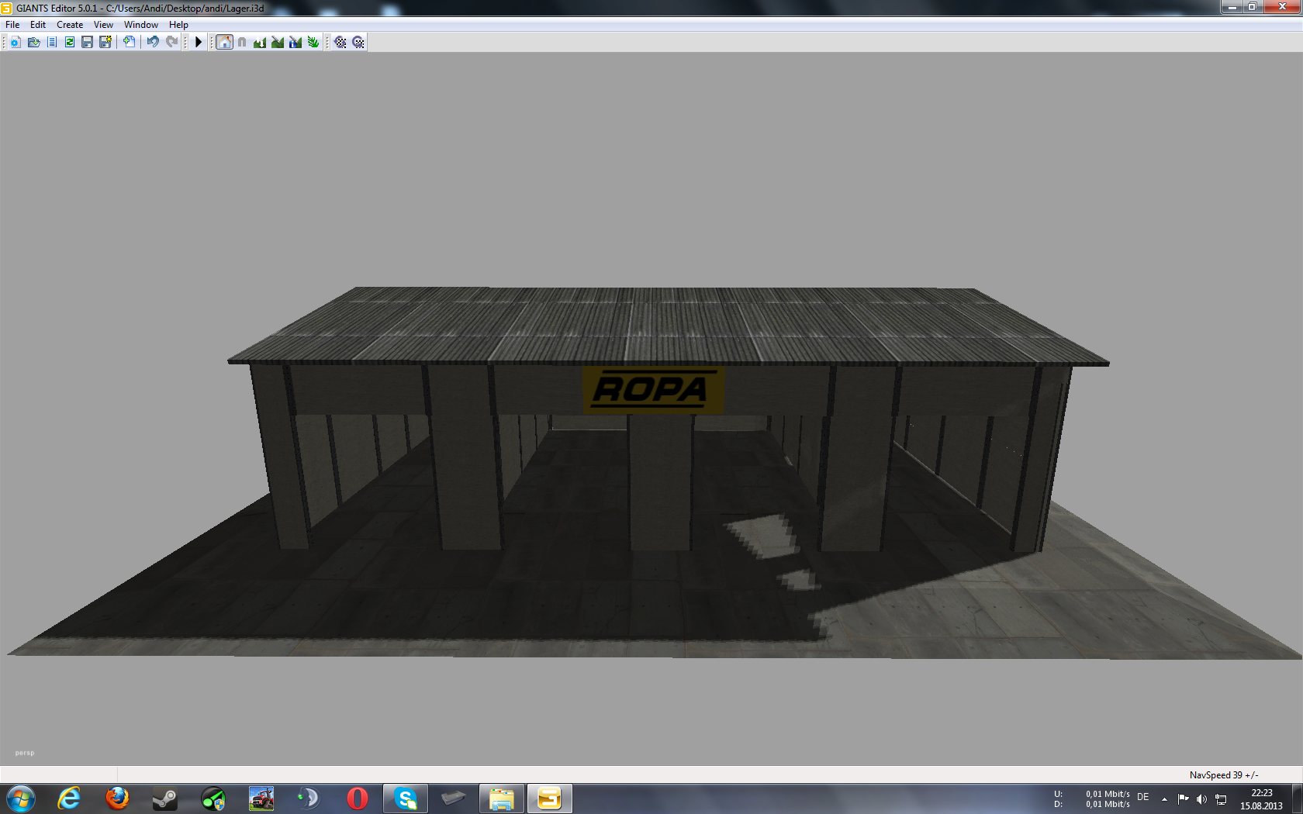Open Steam from the taskbar
Viewport: 1303px width, 814px height.
point(165,798)
